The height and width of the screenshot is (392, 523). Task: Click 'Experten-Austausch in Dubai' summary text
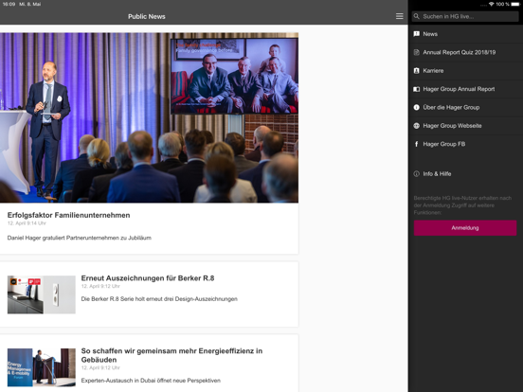pyautogui.click(x=151, y=381)
